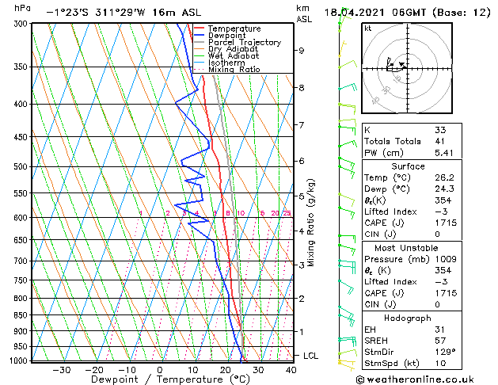Click the yellow wind barb at surface
Image resolution: width=498 pixels, height=385 pixels.
[347, 365]
